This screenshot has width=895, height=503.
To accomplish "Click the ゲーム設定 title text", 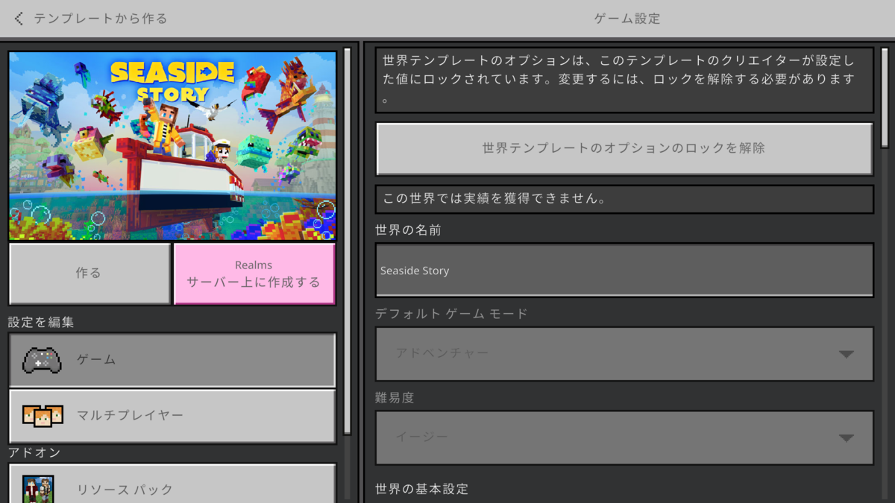I will point(627,19).
